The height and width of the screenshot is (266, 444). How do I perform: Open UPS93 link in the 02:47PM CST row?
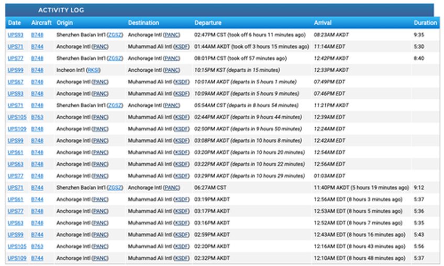(15, 35)
